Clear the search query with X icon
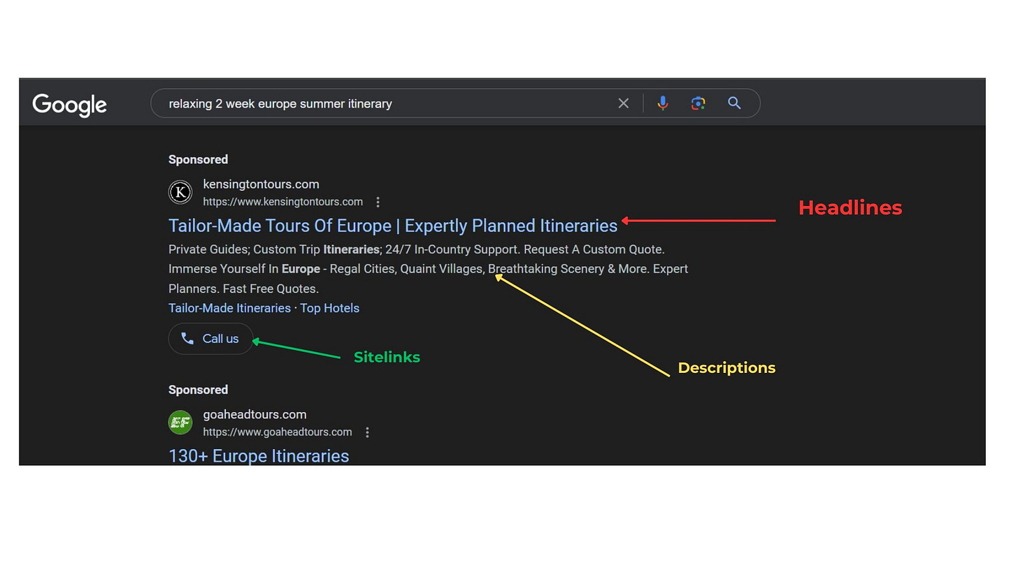 (x=623, y=103)
